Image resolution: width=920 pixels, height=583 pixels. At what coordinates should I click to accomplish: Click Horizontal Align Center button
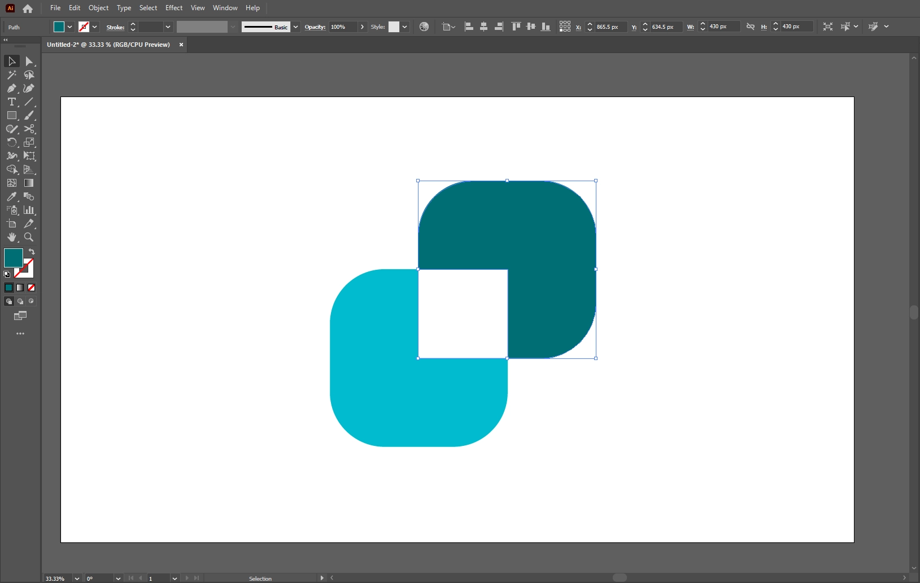point(484,27)
